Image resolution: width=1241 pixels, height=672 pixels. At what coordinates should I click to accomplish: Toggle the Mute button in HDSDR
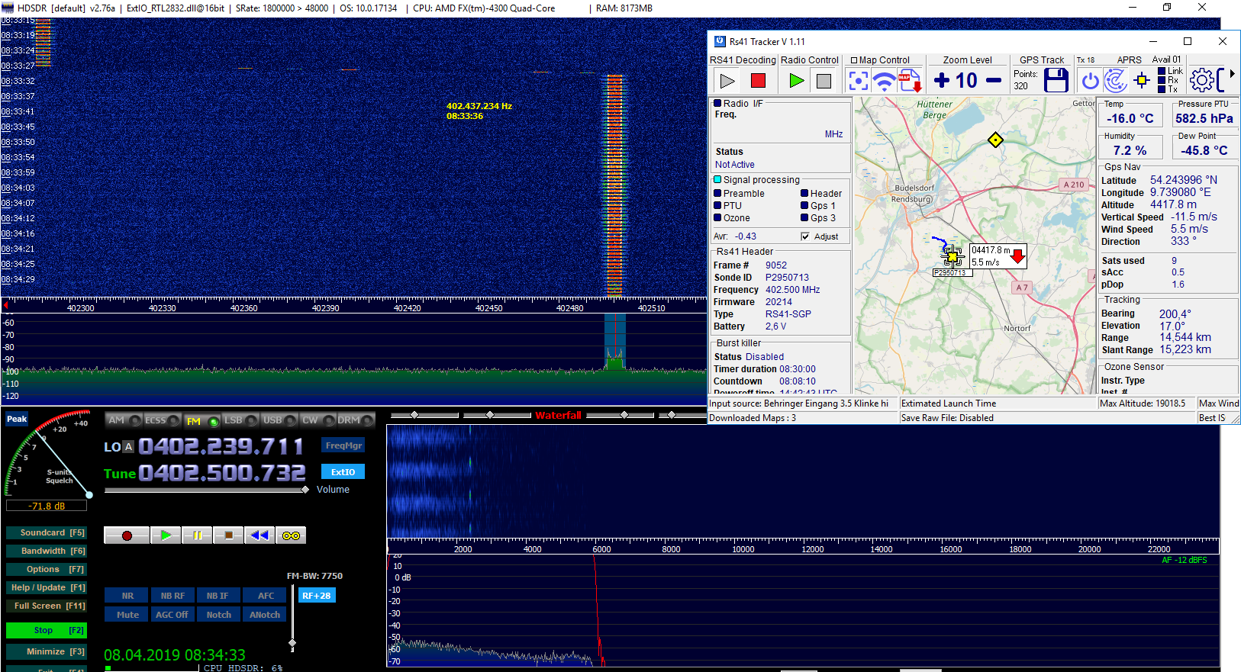click(127, 615)
